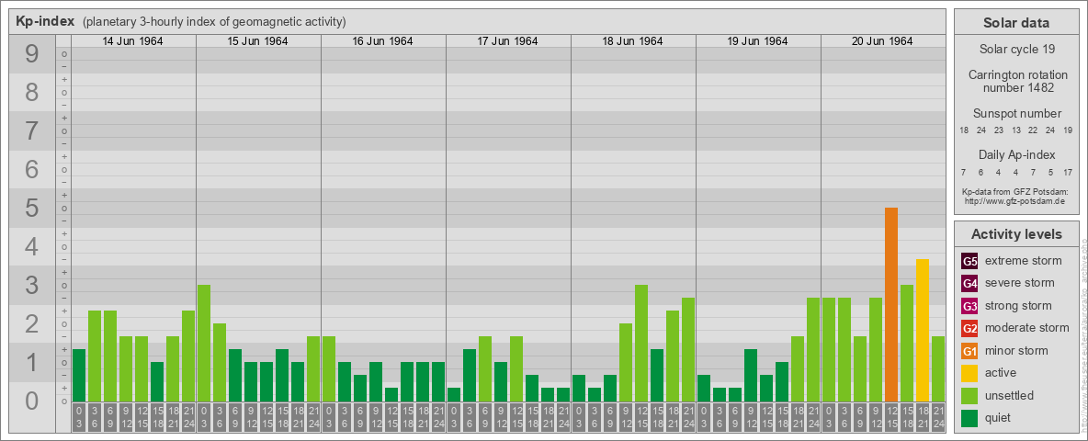Click the 21-24 hour label under 20 Jun
1088x441 pixels.
938,417
